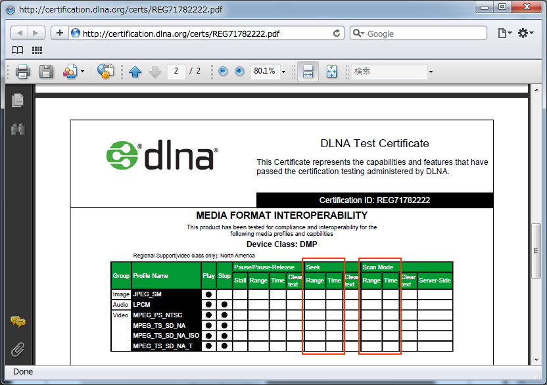The width and height of the screenshot is (547, 385).
Task: Select the "Certification ID: REG71782222" text
Action: click(375, 200)
